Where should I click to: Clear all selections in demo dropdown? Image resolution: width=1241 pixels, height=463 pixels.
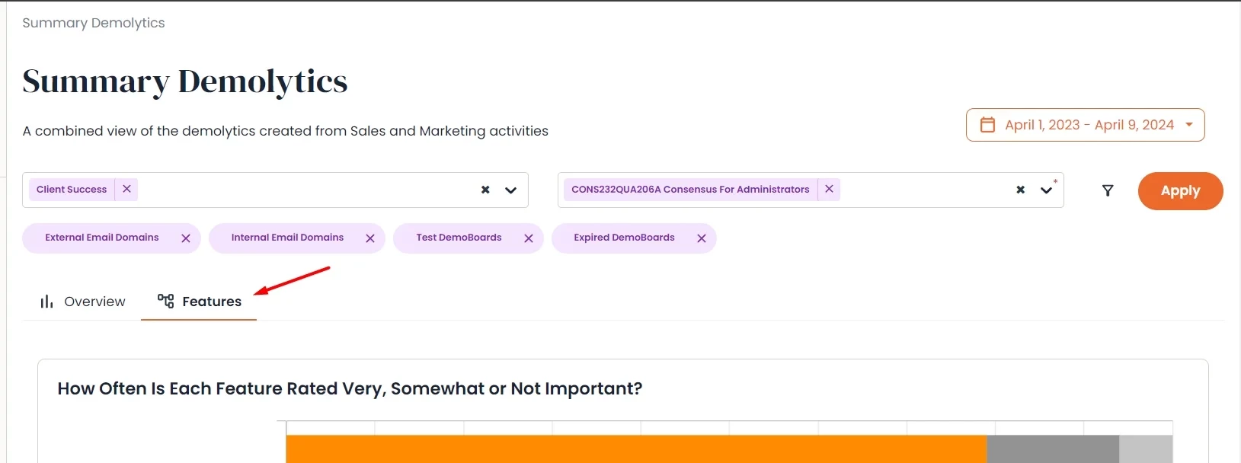pos(1021,190)
